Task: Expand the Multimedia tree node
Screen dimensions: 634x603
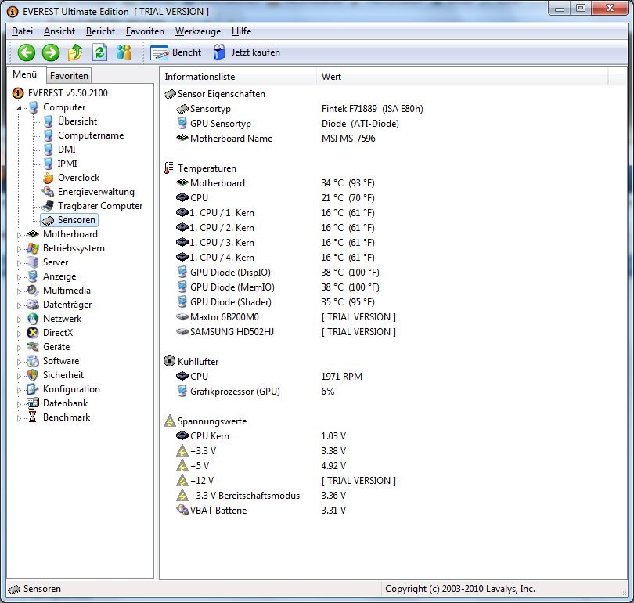Action: coord(19,291)
